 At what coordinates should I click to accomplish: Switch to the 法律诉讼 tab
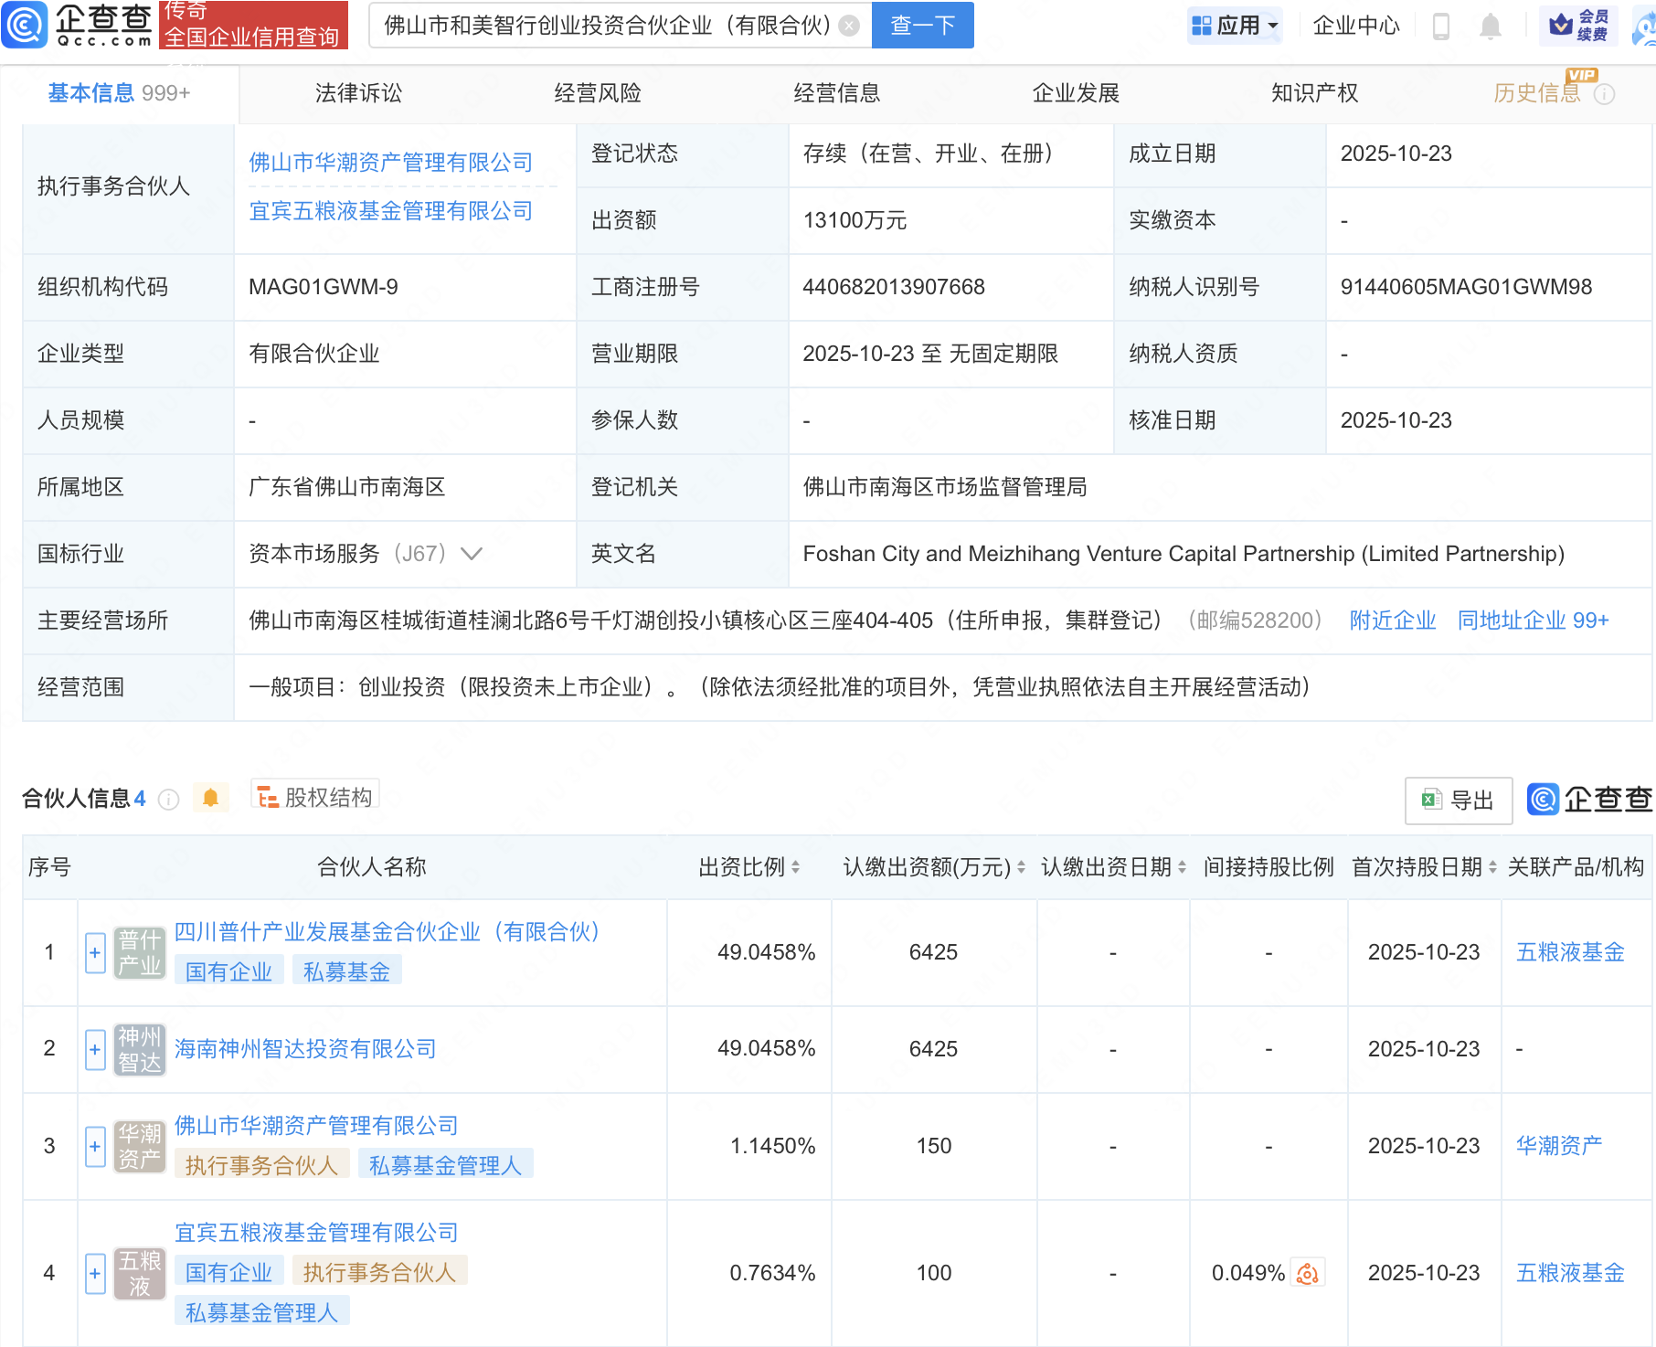pos(358,93)
